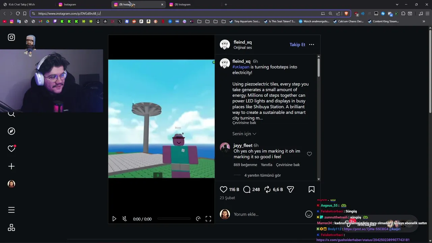Click the video progress bar
The height and width of the screenshot is (243, 432).
tap(174, 219)
